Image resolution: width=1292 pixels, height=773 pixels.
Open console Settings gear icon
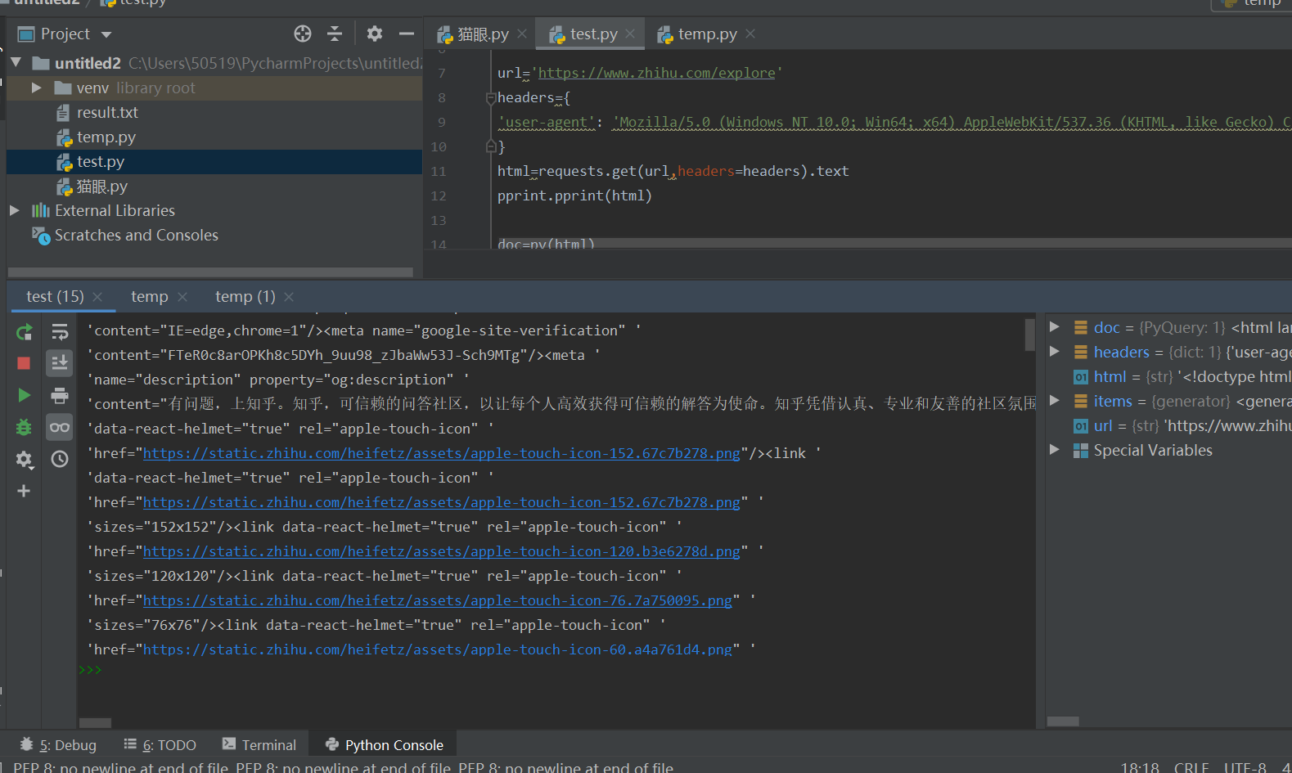[x=25, y=460]
